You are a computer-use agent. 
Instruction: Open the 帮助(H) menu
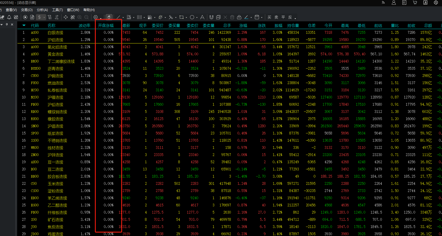[89, 10]
